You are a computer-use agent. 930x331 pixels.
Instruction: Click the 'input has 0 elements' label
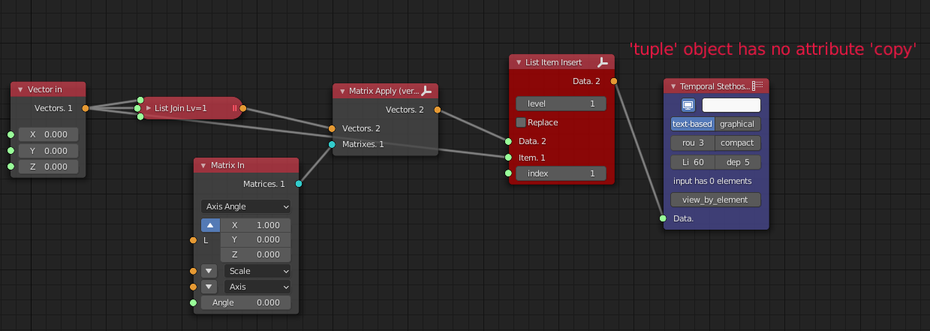712,181
